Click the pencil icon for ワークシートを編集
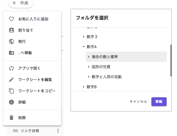This screenshot has height=136, width=177. (11, 80)
